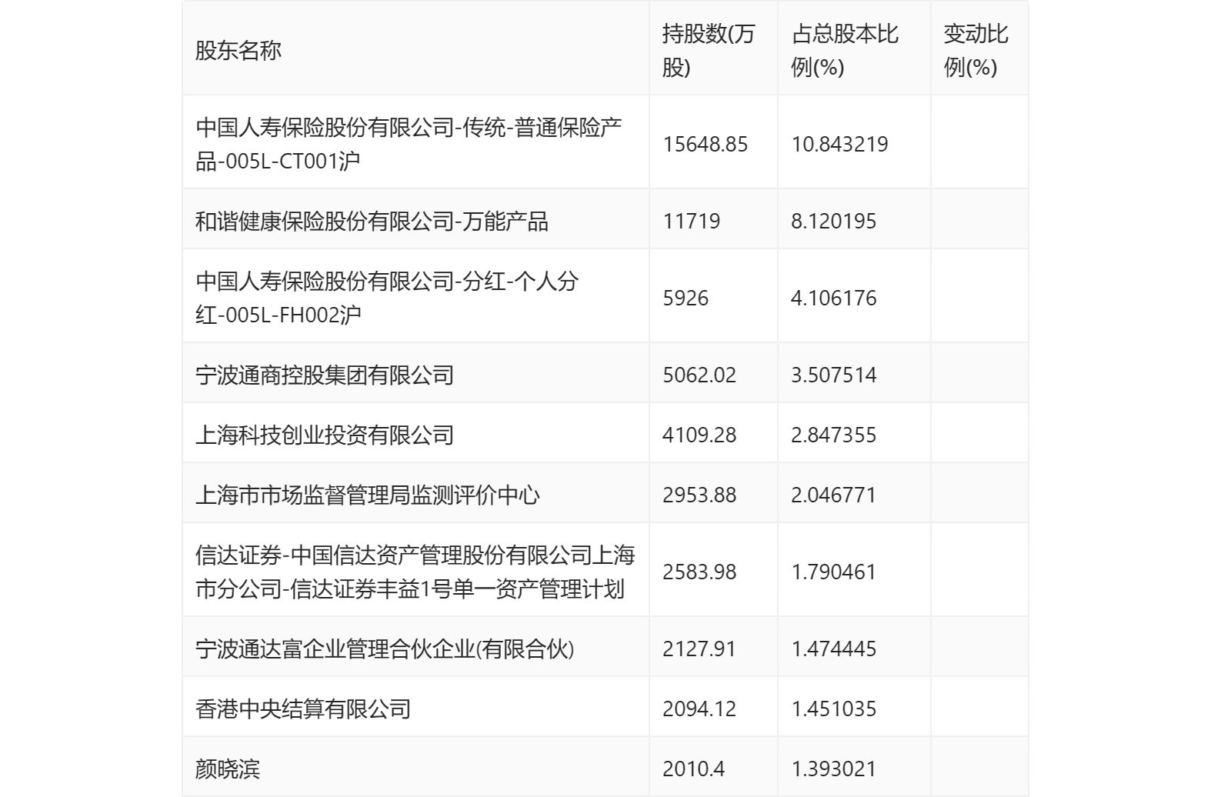Screen dimensions: 1211x797
Task: Click the holding value 15648.85
Action: tap(705, 145)
